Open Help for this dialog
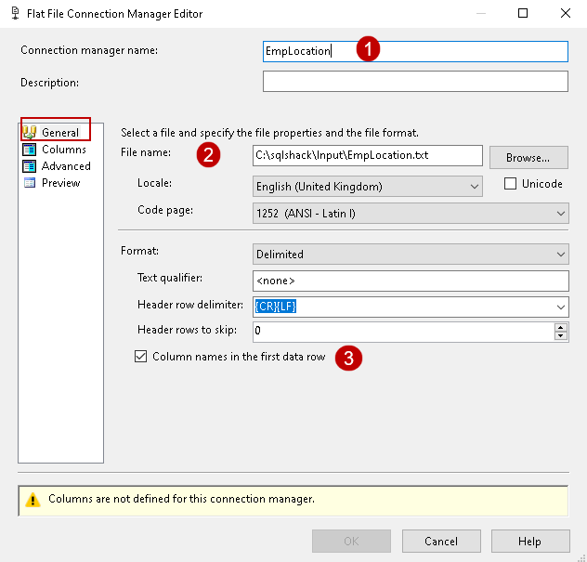The width and height of the screenshot is (587, 562). pos(529,542)
